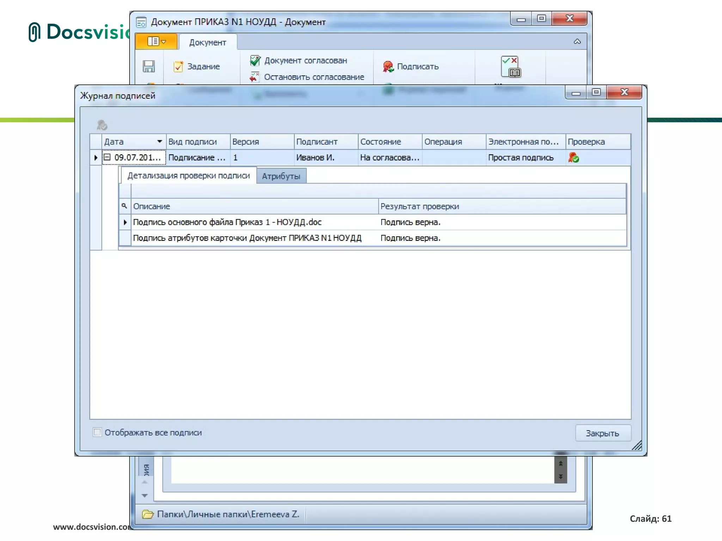This screenshot has height=541, width=722.
Task: Switch to the Атрибуты tab
Action: point(281,176)
